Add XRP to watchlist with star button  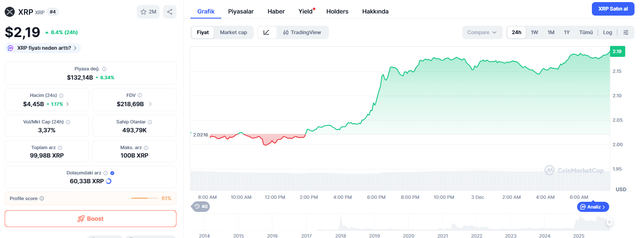point(148,12)
